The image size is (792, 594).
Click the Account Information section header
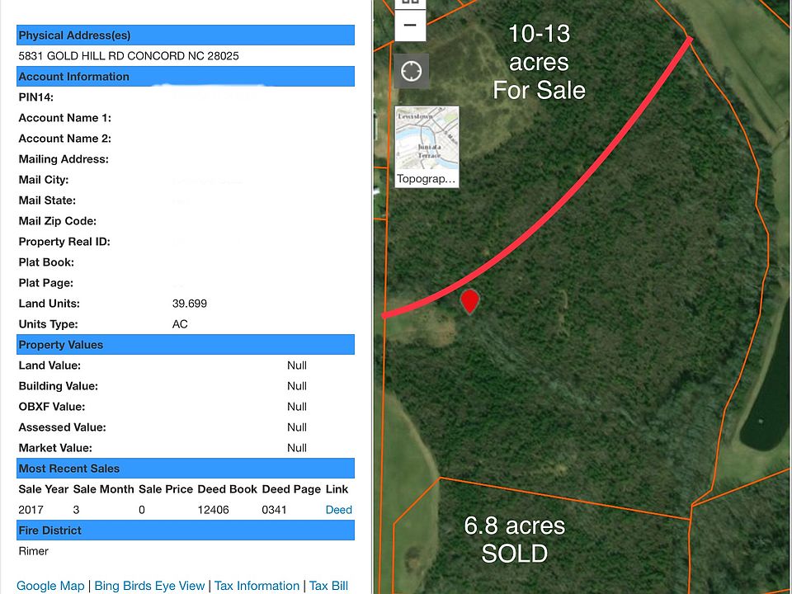click(x=73, y=77)
